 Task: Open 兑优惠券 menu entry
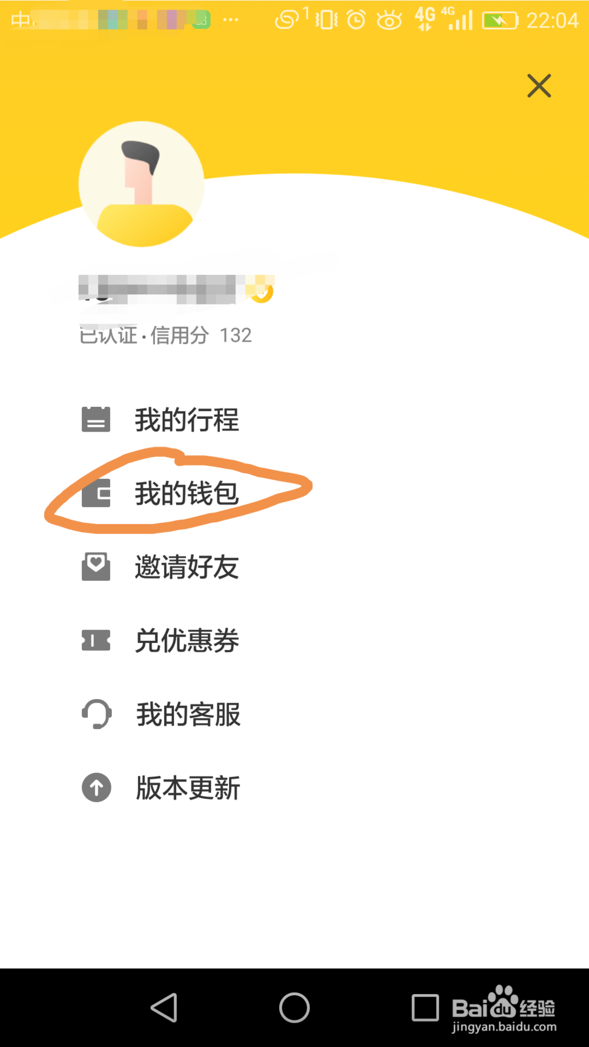187,641
